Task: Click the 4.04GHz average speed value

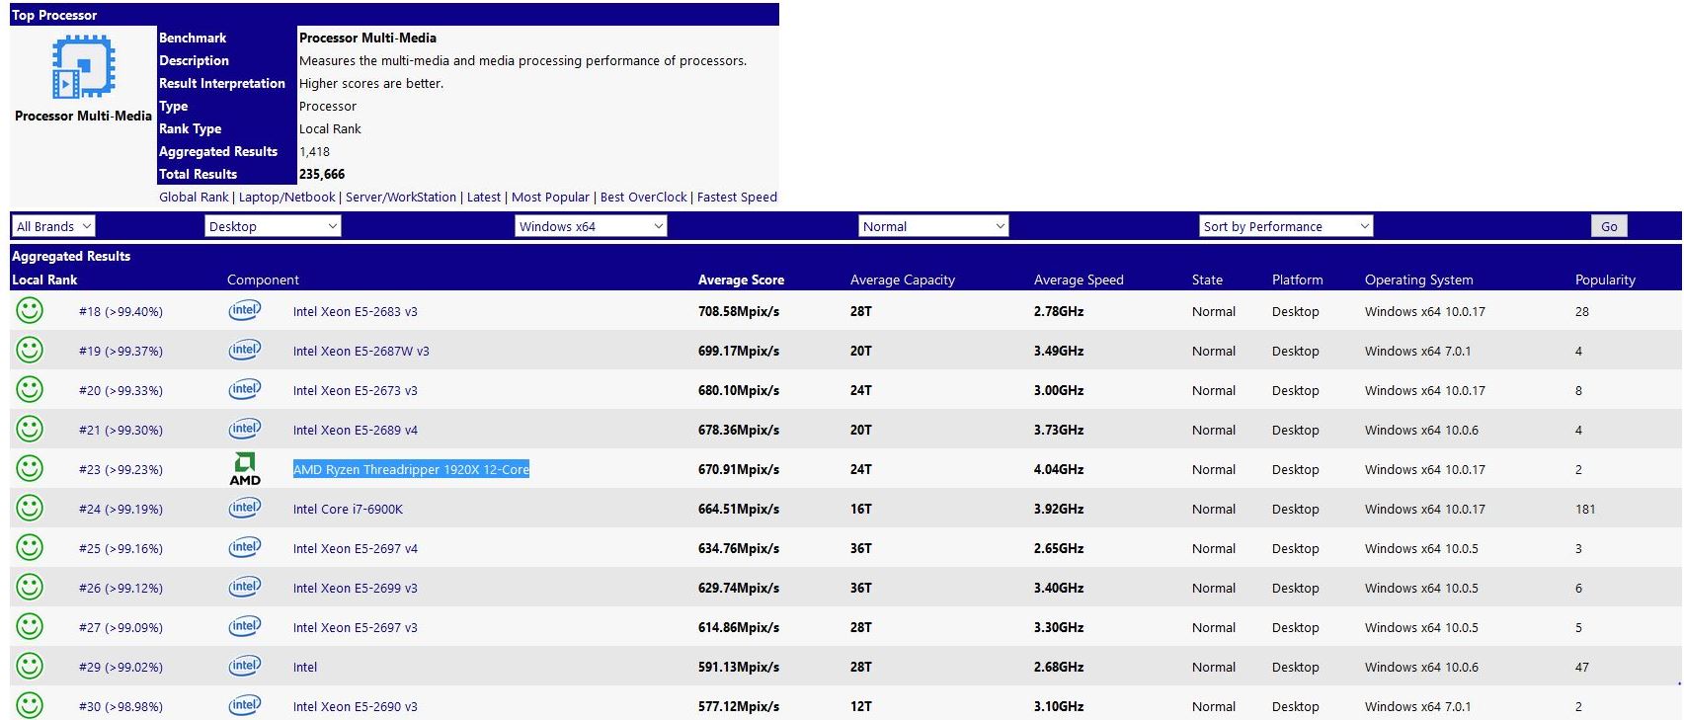Action: pyautogui.click(x=1059, y=469)
